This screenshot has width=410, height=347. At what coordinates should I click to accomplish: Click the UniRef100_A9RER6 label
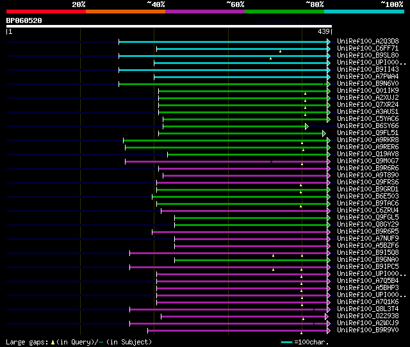(368, 147)
